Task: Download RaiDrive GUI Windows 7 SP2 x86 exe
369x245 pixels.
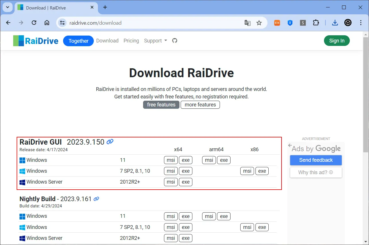Action: click(262, 171)
